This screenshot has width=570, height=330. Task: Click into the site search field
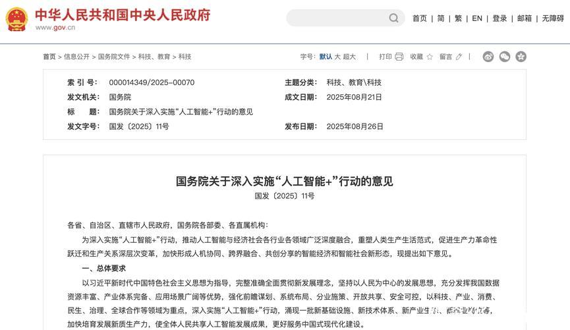(336, 18)
